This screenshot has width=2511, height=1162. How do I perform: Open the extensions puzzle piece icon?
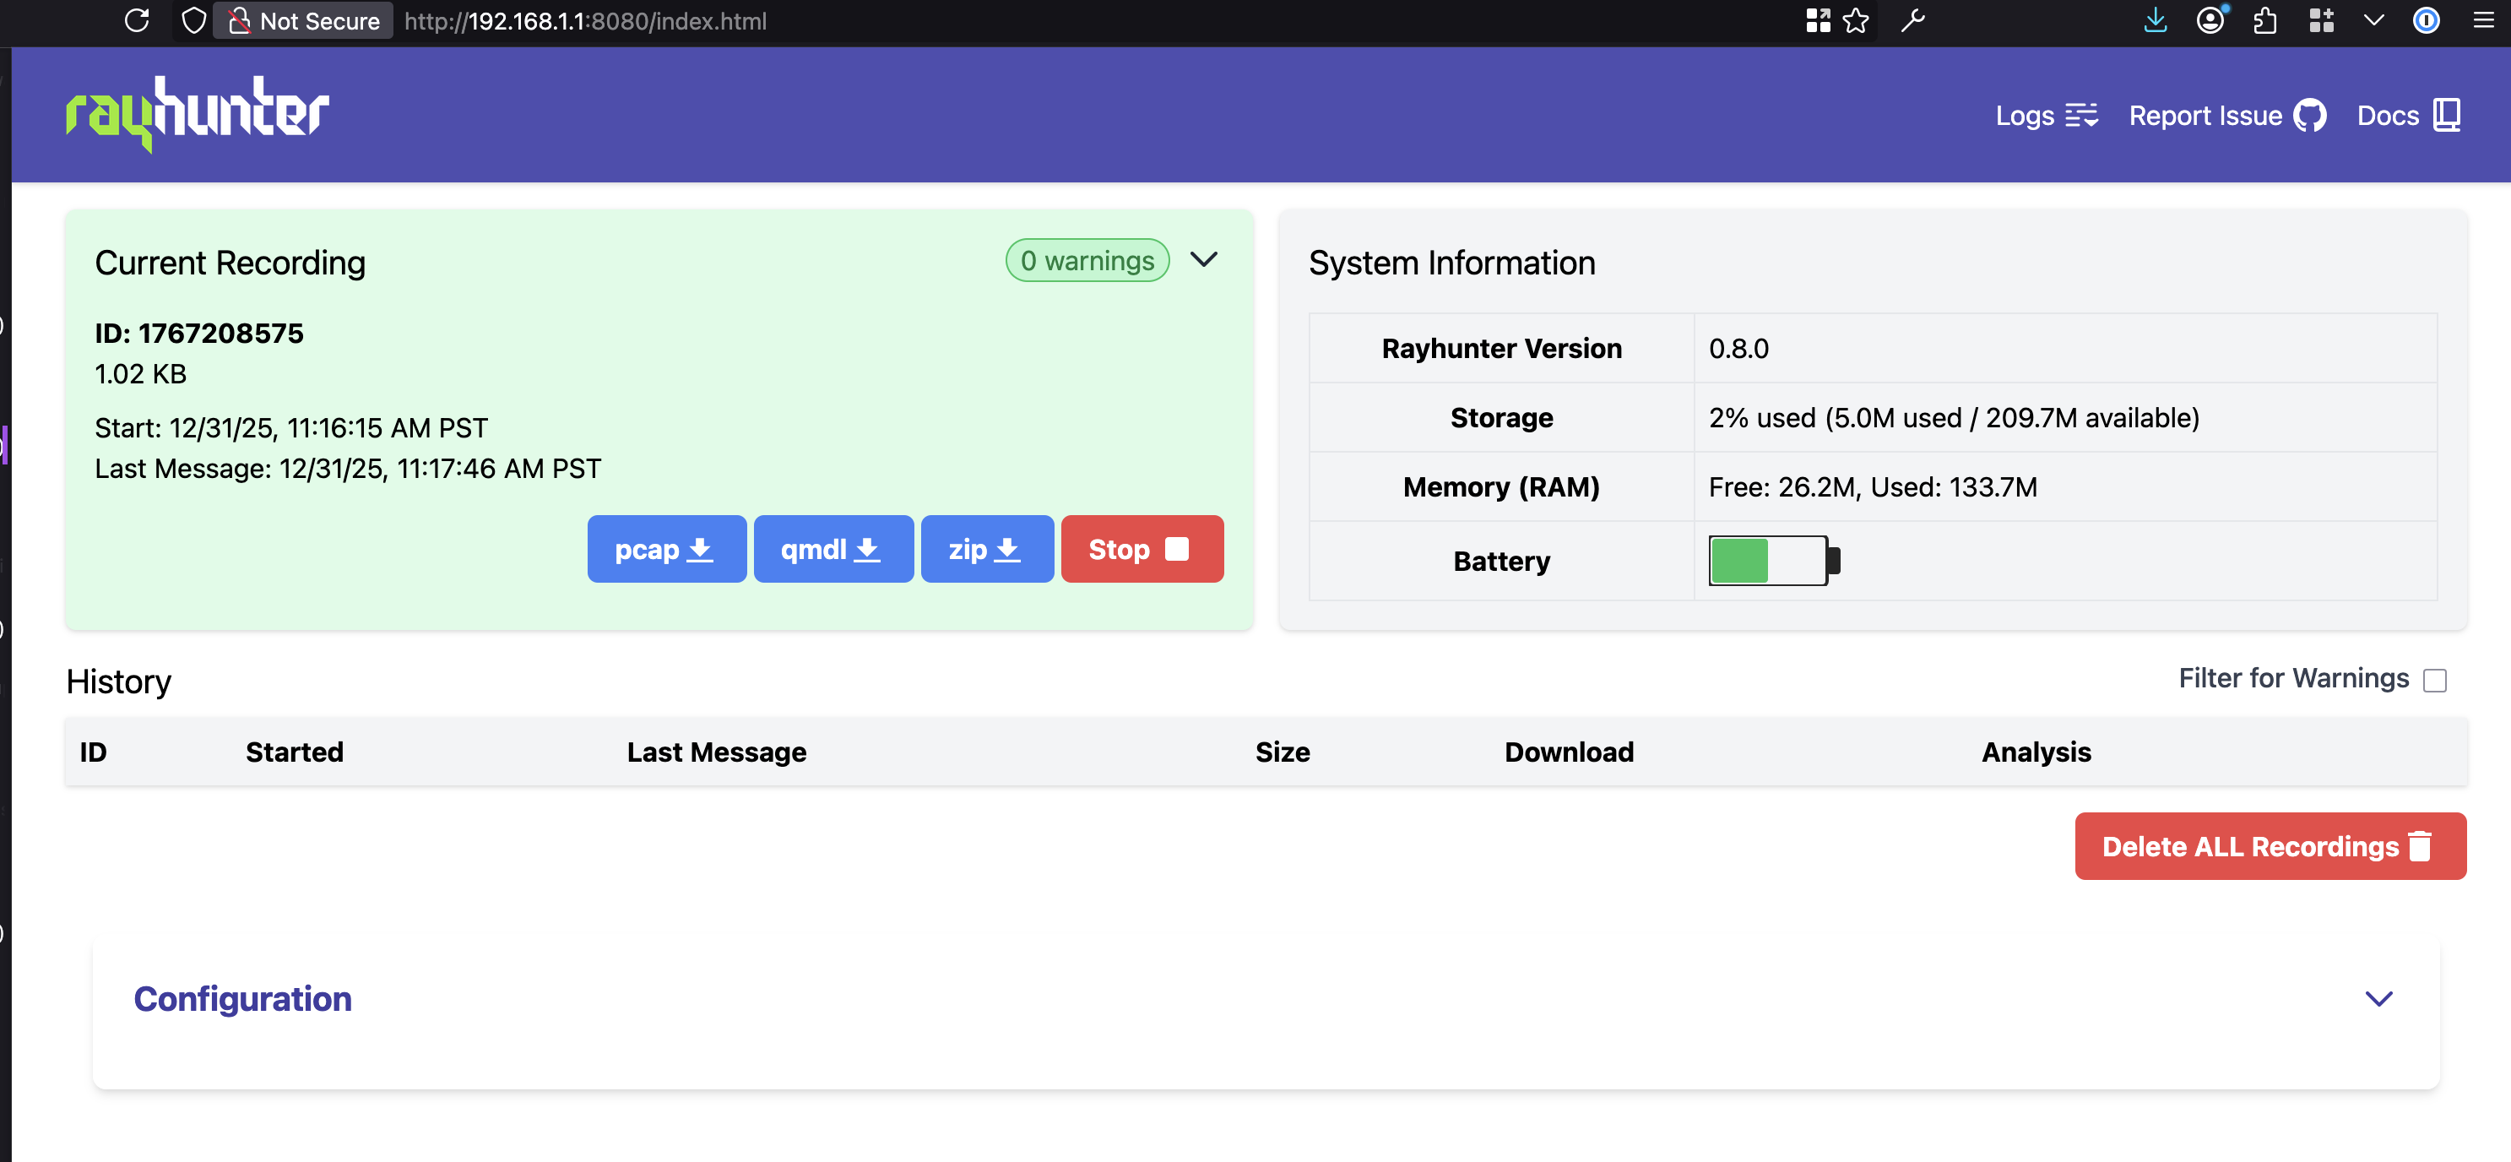pos(2265,20)
